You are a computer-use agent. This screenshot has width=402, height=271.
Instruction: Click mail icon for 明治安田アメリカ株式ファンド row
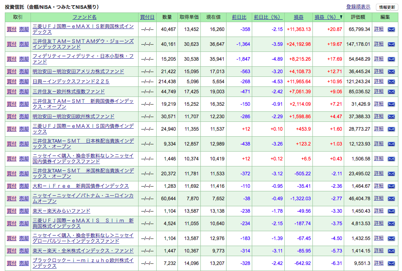tap(391, 72)
